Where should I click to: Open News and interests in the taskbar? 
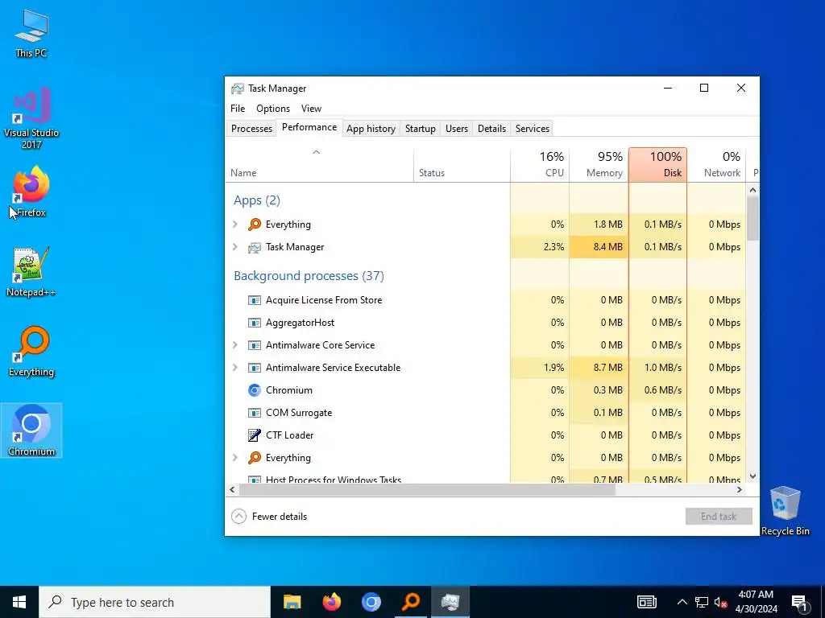[x=647, y=602]
